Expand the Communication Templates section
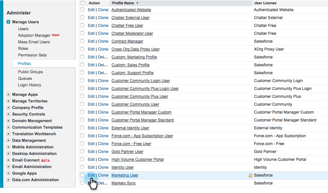328x193 pixels. point(8,127)
